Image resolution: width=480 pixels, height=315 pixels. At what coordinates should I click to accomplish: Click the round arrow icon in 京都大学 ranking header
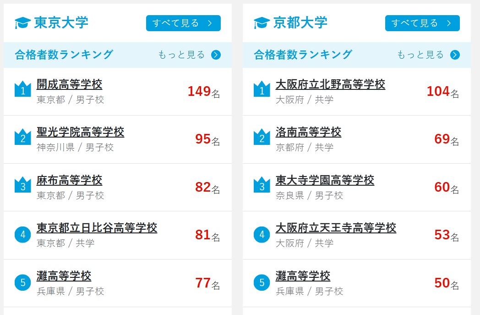tap(455, 55)
